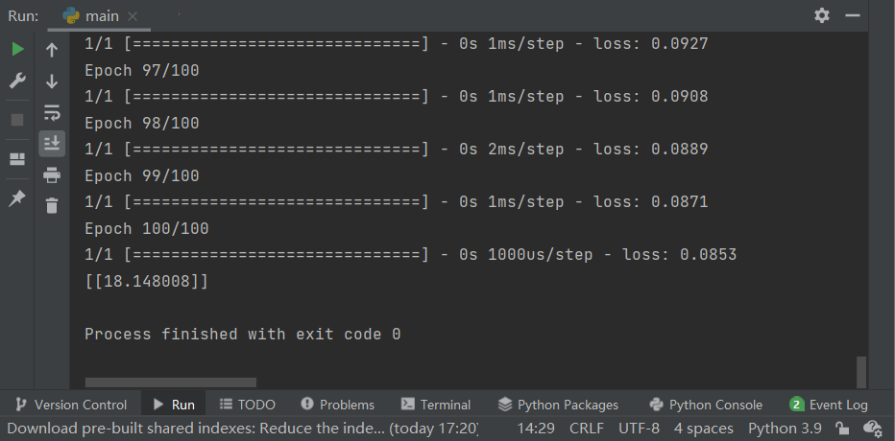The height and width of the screenshot is (441, 895).
Task: Print console output with printer icon
Action: point(52,174)
